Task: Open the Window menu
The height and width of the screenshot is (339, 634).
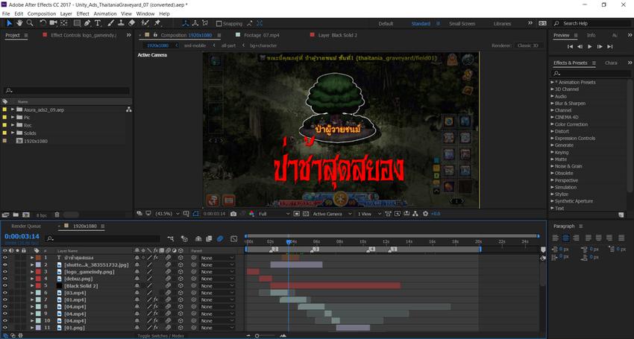Action: [x=145, y=13]
